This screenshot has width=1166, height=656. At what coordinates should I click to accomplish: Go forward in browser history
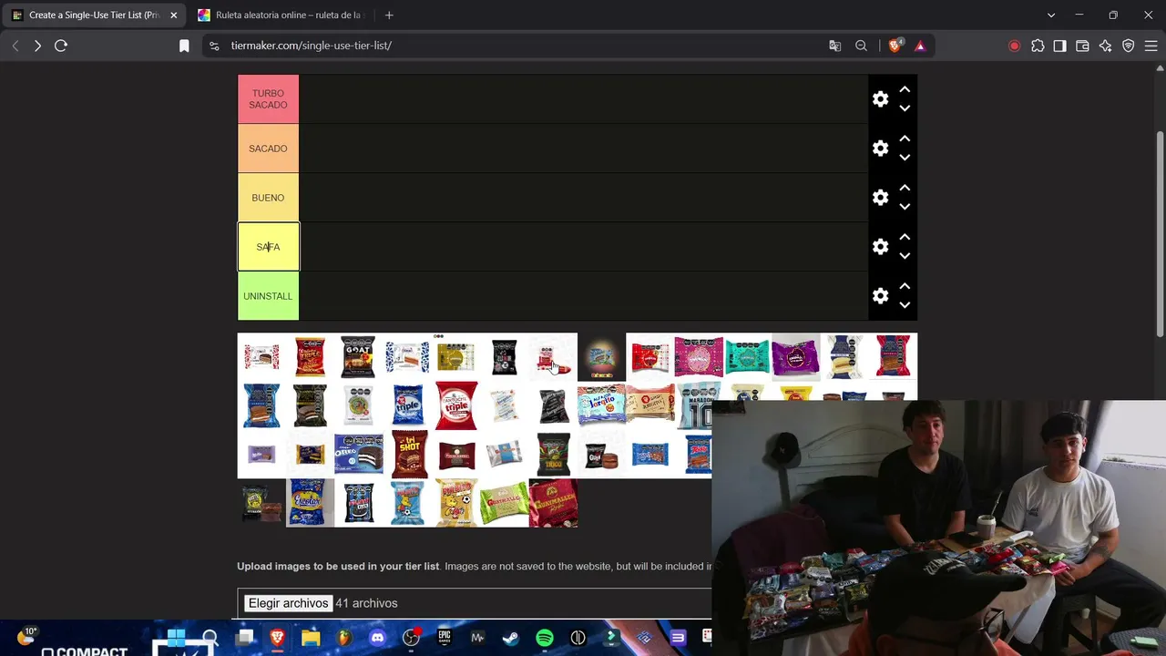click(37, 46)
